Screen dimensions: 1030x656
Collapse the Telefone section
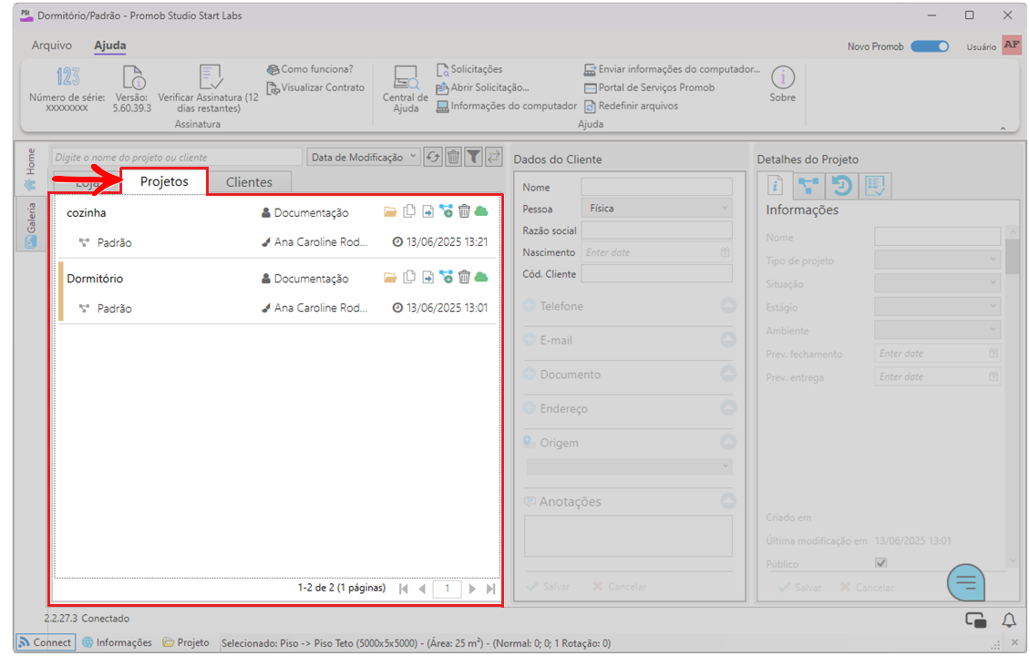click(727, 305)
